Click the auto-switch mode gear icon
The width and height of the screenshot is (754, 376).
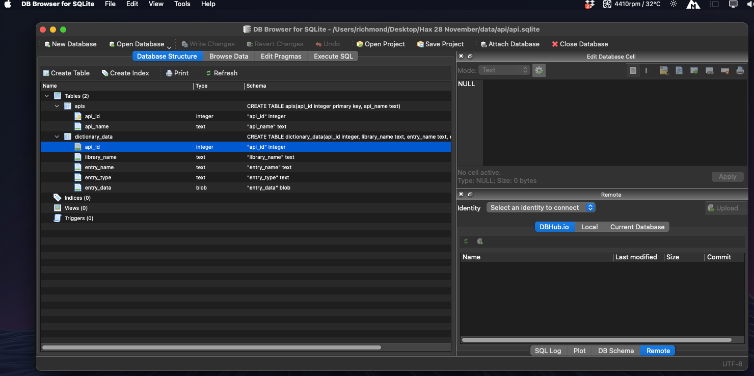pyautogui.click(x=539, y=70)
